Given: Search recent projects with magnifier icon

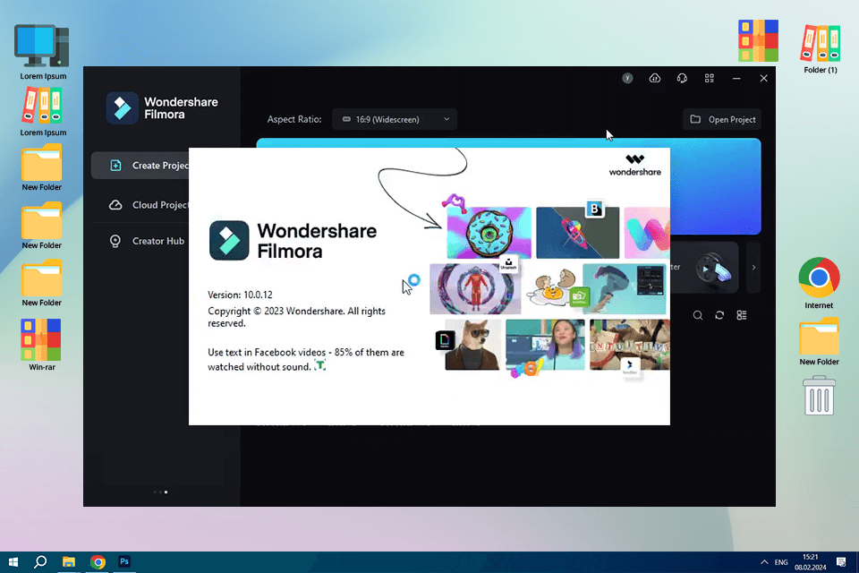Looking at the screenshot, I should [x=697, y=315].
